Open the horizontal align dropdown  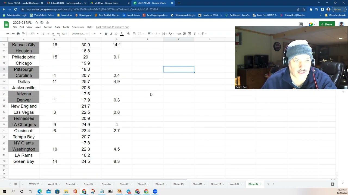click(150, 34)
